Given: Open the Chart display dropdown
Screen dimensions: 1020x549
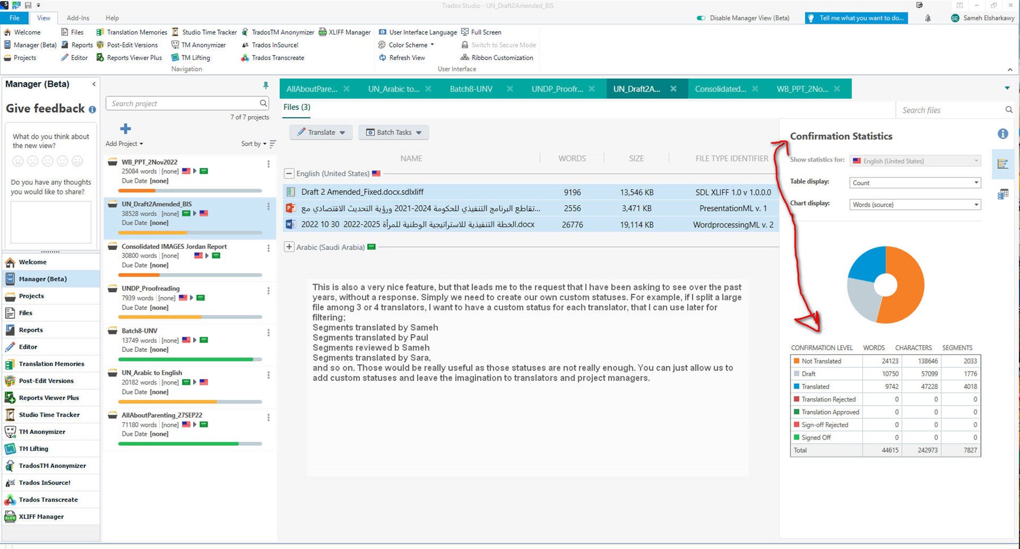Looking at the screenshot, I should [915, 205].
